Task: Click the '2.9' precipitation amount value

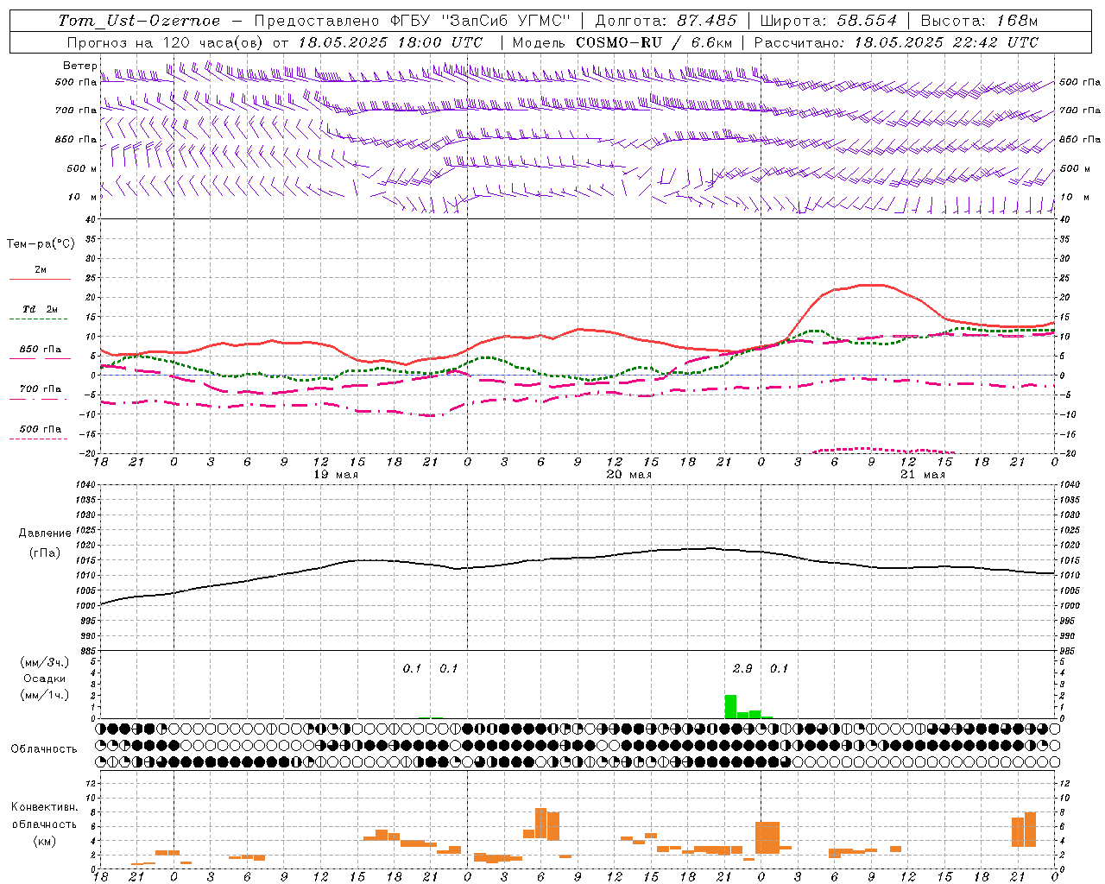Action: pos(742,668)
